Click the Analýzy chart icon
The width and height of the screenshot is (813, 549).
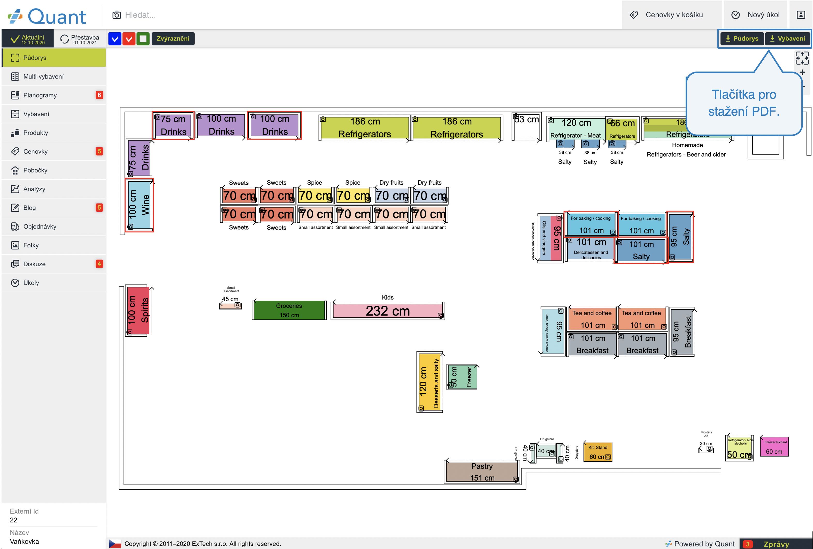[15, 189]
